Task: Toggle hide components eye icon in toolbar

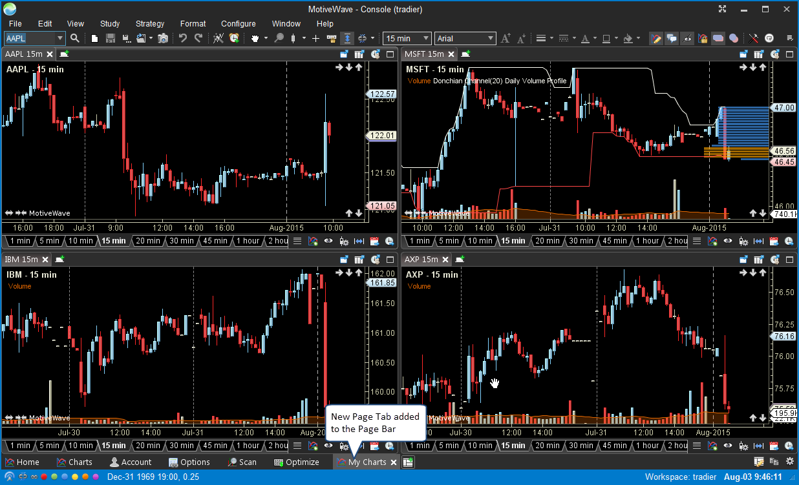Action: tap(687, 38)
